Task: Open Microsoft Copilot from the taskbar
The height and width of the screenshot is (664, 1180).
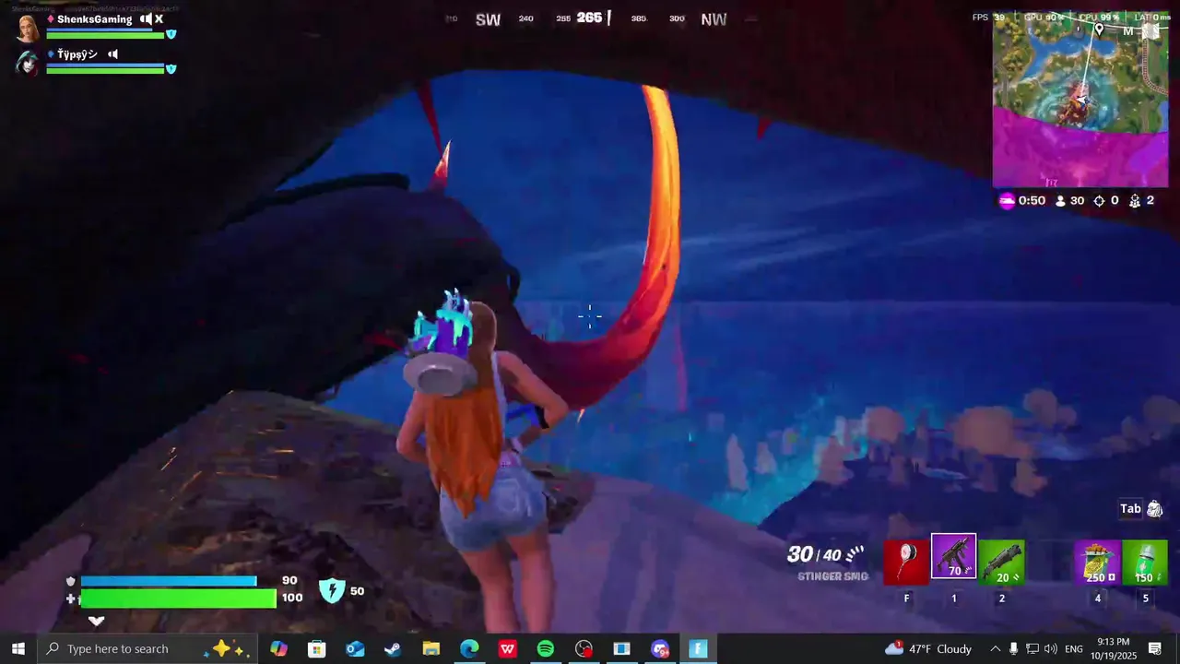Action: click(278, 649)
